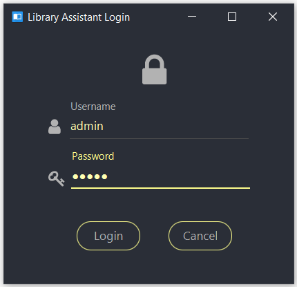Click the user silhouette icon beside Username

[55, 127]
